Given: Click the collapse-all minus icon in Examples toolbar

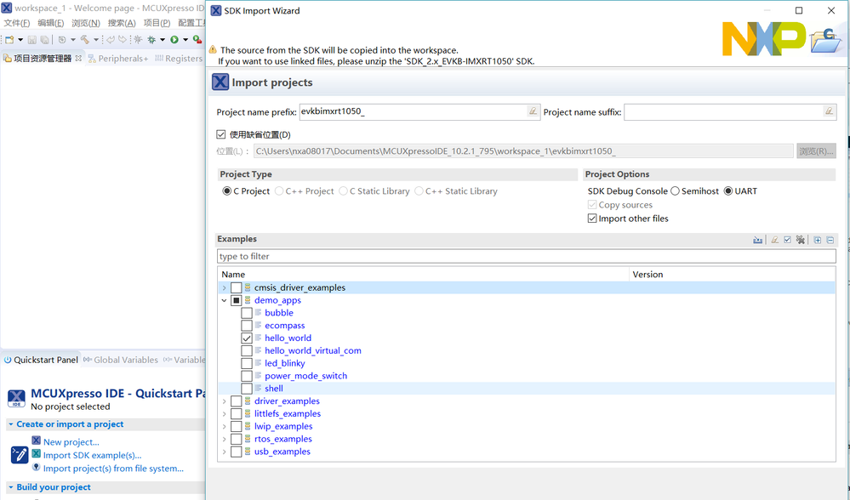Looking at the screenshot, I should (x=830, y=240).
